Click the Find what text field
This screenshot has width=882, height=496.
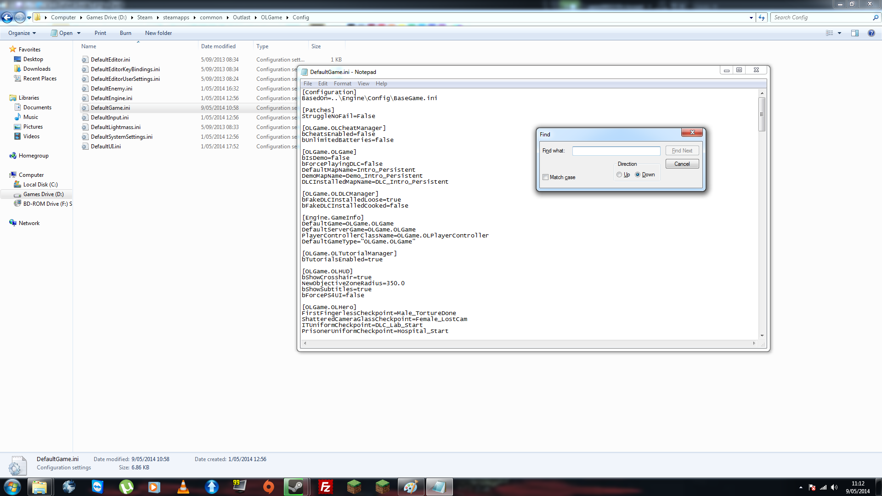point(616,151)
